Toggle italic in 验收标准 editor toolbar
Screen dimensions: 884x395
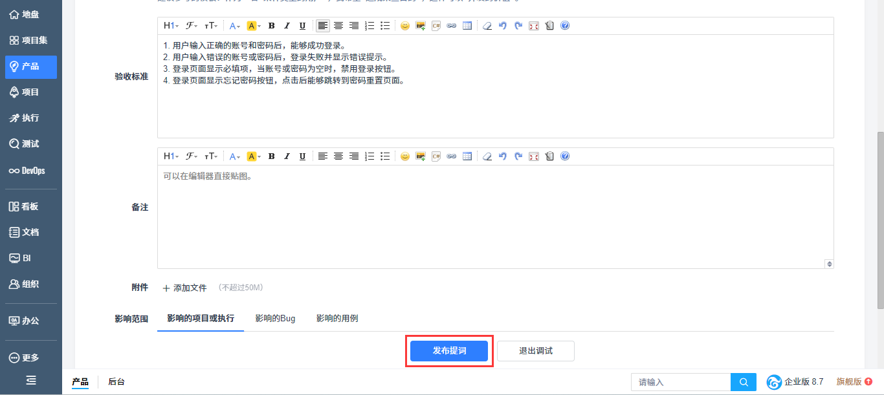[287, 26]
